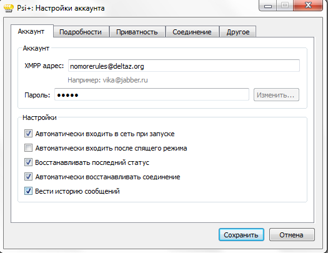This screenshot has width=328, height=253.
Task: Click the disabled maximize window icon
Action: pos(285,6)
